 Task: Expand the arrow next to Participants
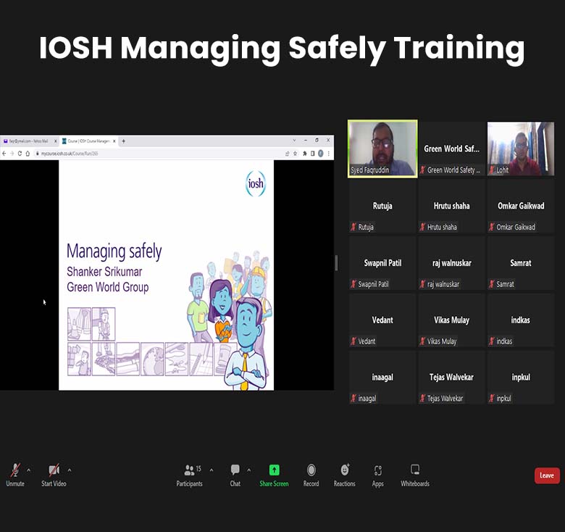point(212,470)
